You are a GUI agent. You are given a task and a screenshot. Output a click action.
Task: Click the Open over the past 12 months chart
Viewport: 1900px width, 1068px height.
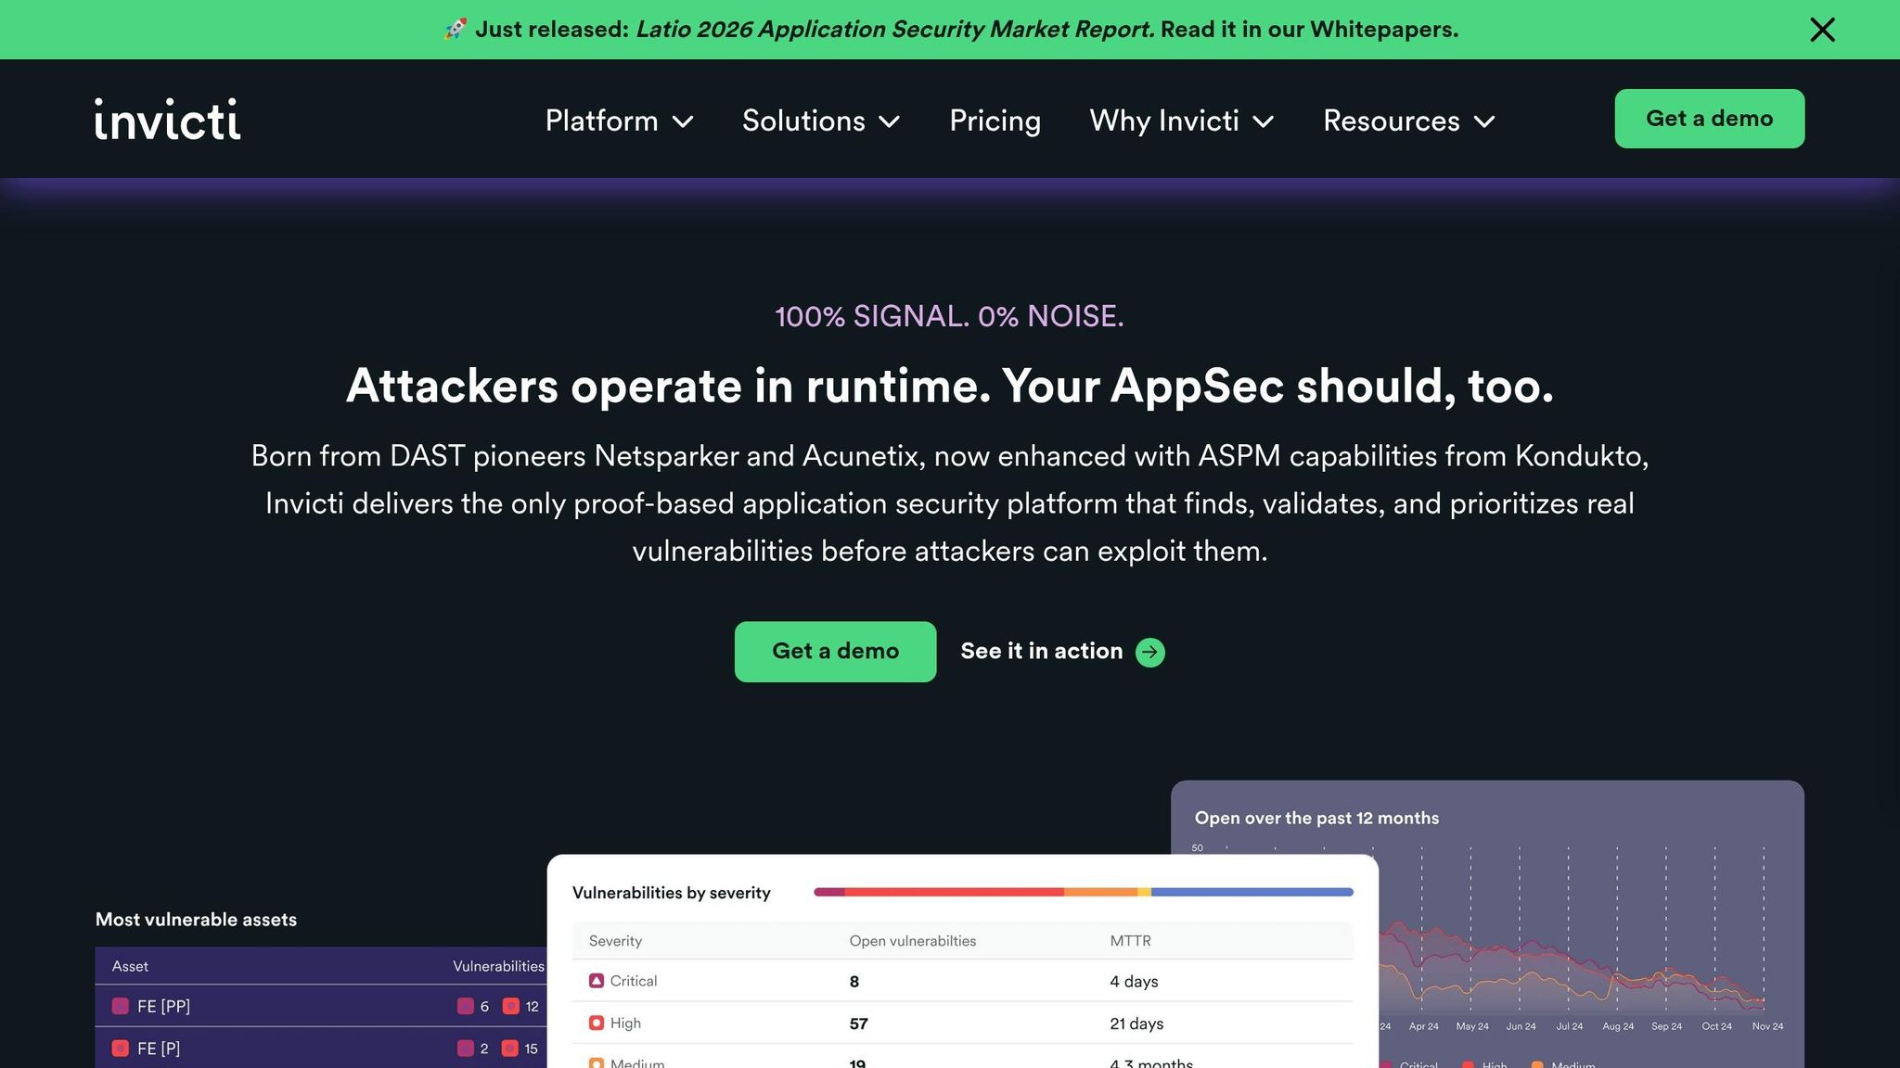[x=1577, y=946]
